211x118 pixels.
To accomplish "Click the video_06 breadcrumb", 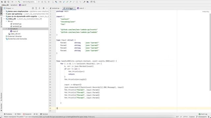I will click(x=5, y=5).
